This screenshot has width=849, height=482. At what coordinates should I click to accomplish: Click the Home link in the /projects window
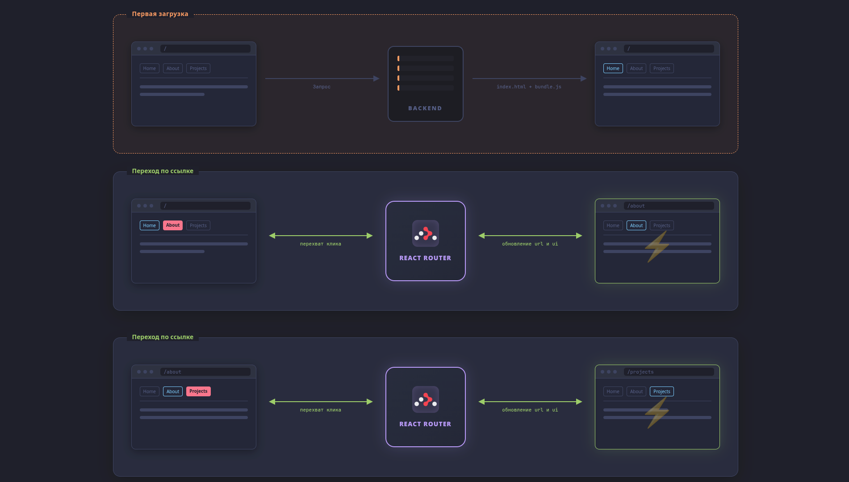[x=613, y=391]
